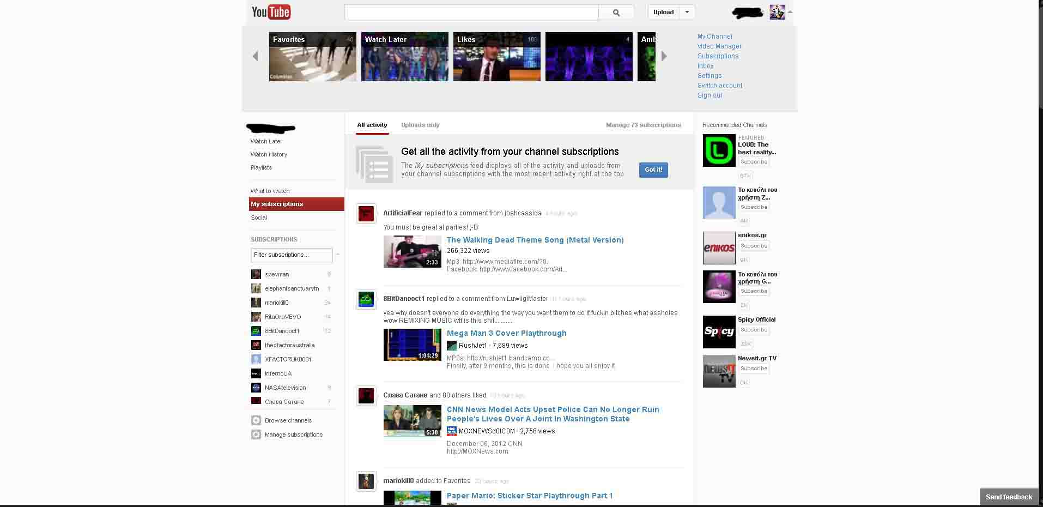Open Manage 73 subscriptions link
The height and width of the screenshot is (507, 1043).
644,125
